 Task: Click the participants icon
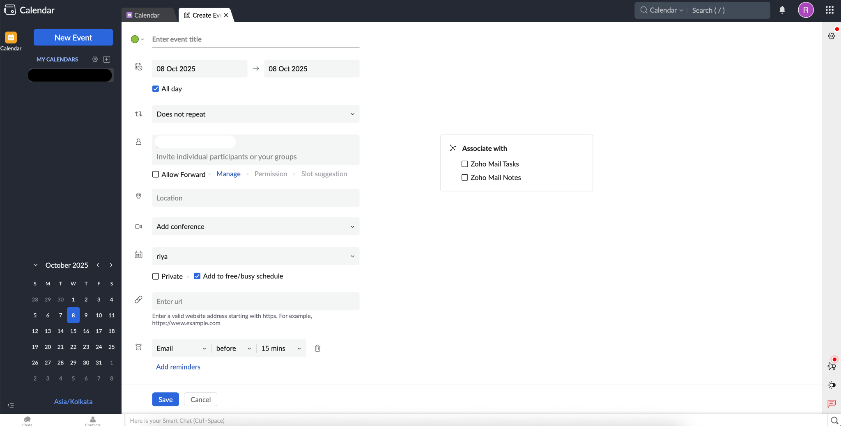138,142
